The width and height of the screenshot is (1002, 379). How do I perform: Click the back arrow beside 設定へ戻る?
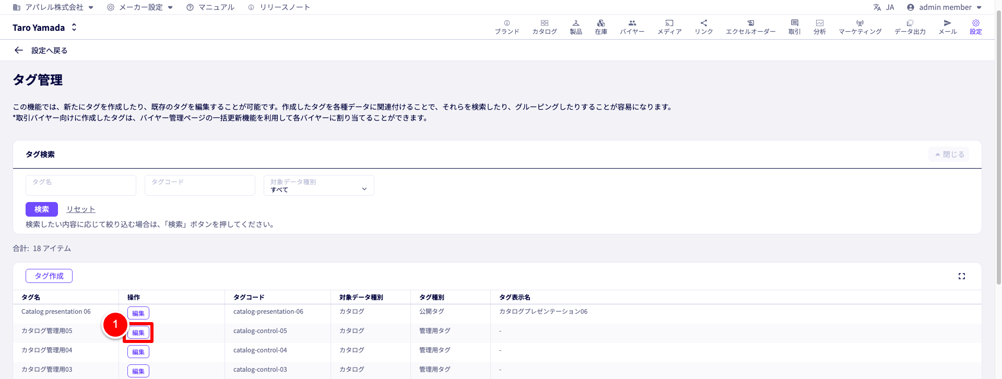pyautogui.click(x=19, y=51)
